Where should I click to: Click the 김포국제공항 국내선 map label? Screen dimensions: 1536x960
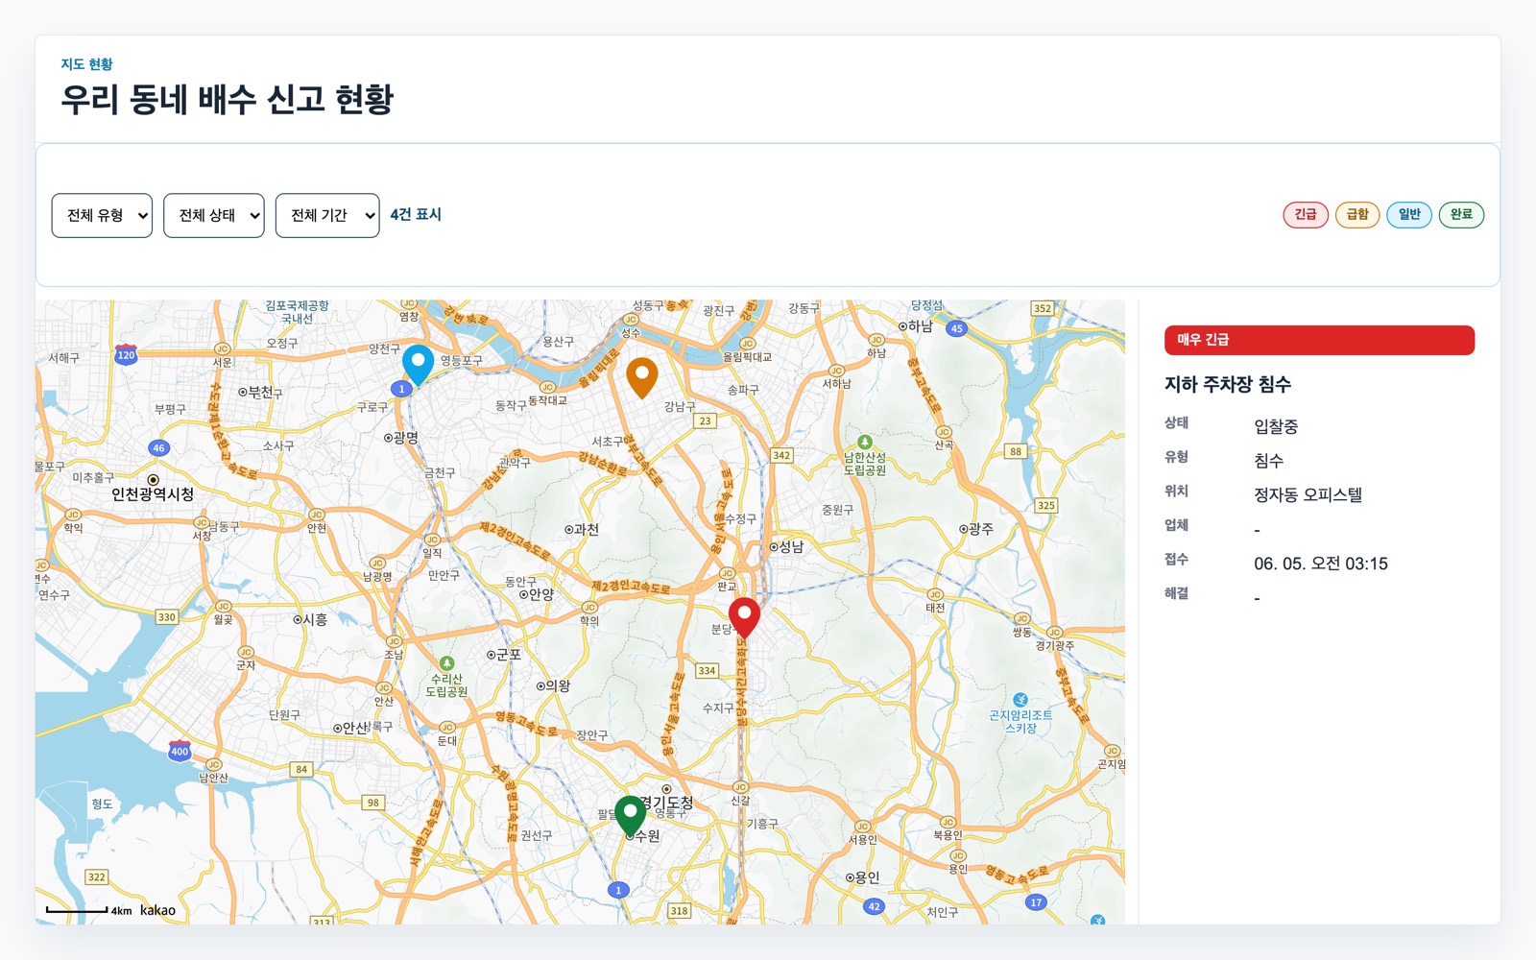pyautogui.click(x=297, y=312)
